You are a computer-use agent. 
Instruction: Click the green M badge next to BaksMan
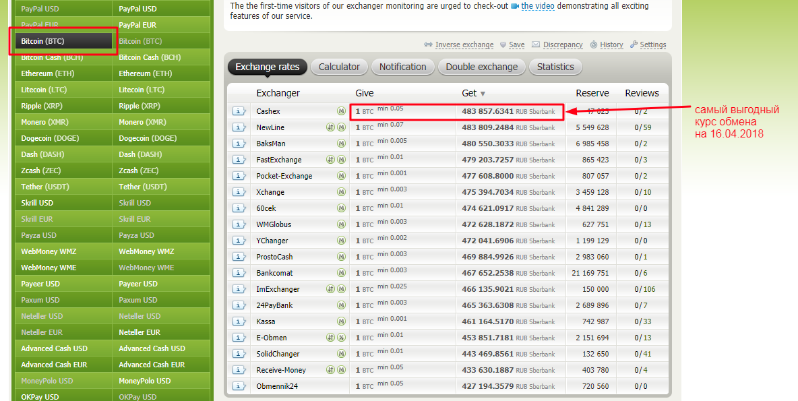click(342, 144)
